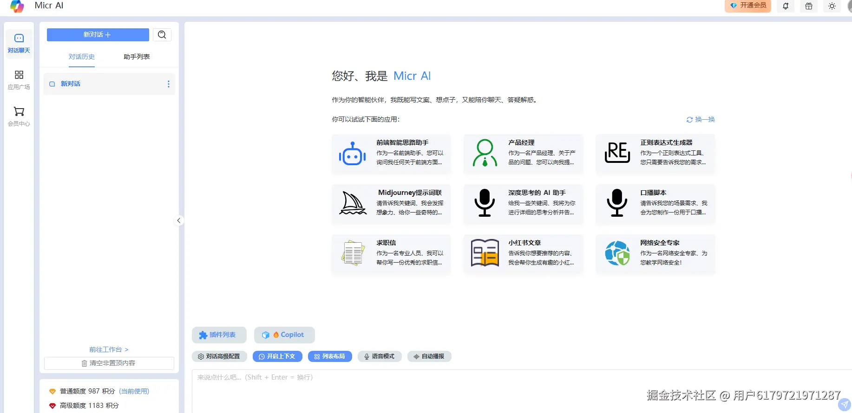The image size is (852, 413).
Task: Click the search conversations magnifier icon
Action: tap(162, 35)
